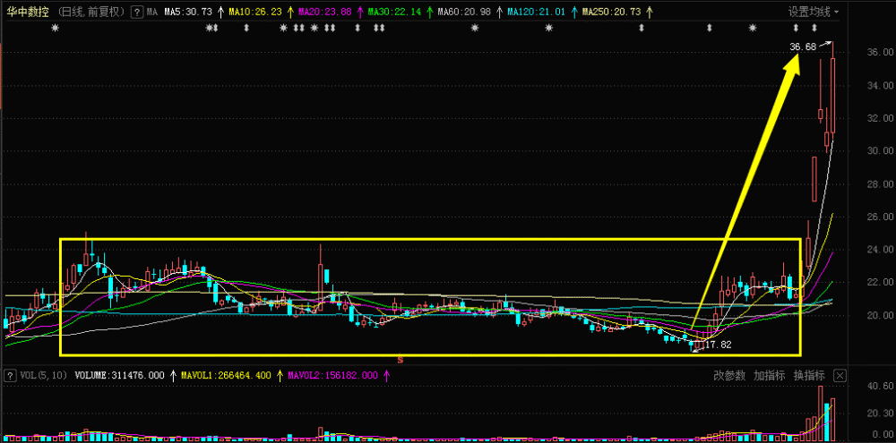Open the VOL indicator help question-mark icon
The height and width of the screenshot is (443, 896).
click(x=10, y=376)
